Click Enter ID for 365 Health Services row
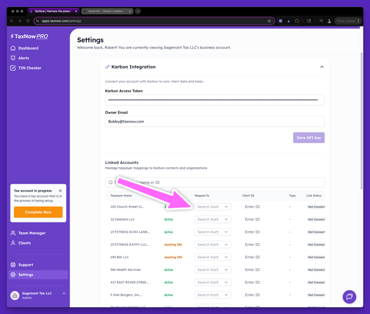 252,270
